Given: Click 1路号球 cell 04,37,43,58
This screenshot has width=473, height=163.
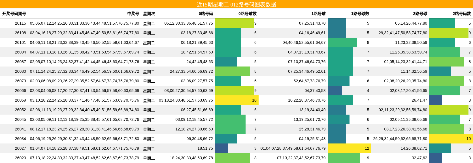Looking at the screenshot, I should point(315,91).
